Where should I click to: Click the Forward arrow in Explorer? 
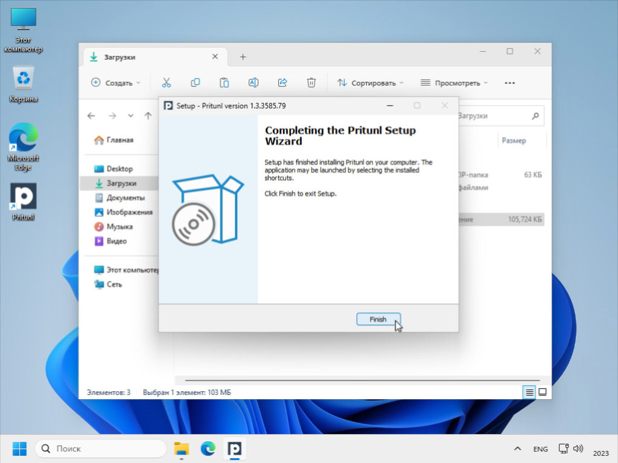pyautogui.click(x=112, y=116)
